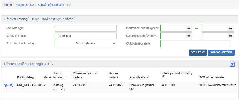Focus Datum poslední změny start date field
Viewport: 240px width, 100px height.
tap(173, 36)
